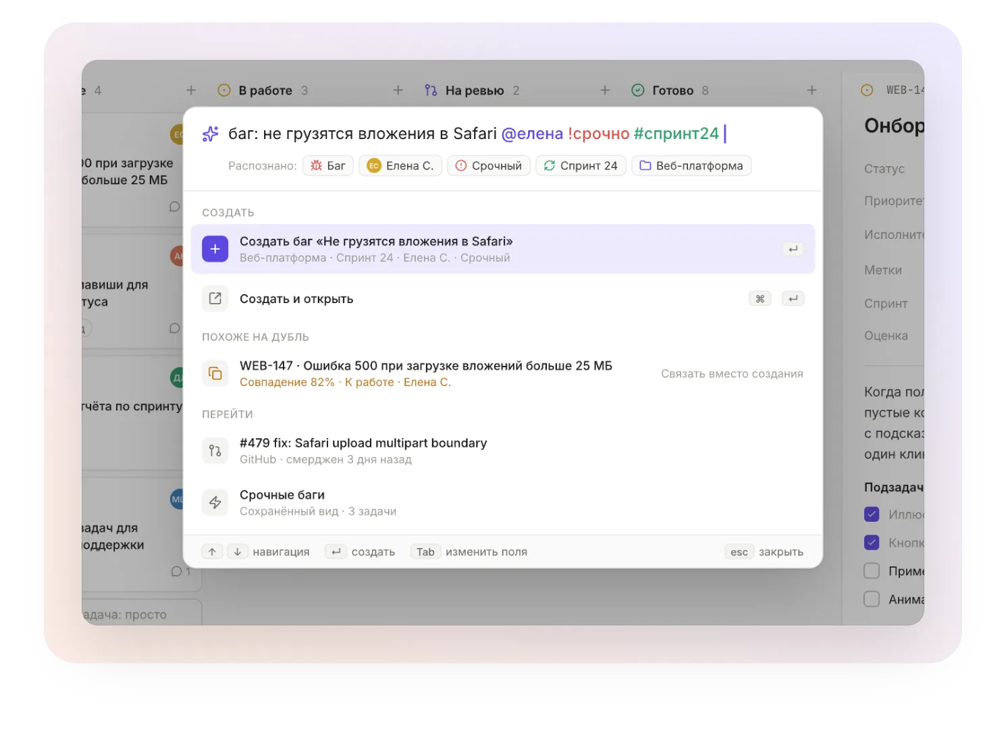The image size is (1006, 729).
Task: Click the Готово column header title
Action: click(672, 90)
